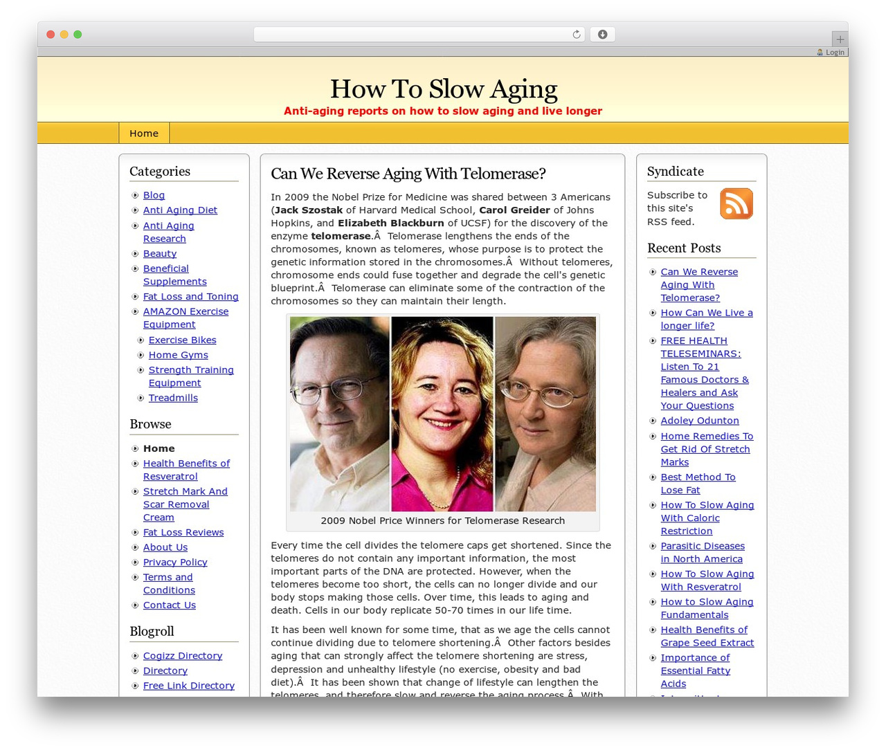Screen dimensions: 886x750
Task: Open FREE HEALTH TELESEMINARS recent post
Action: [705, 373]
